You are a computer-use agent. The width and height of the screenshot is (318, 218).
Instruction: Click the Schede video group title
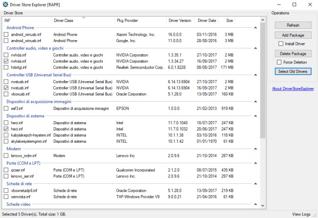pos(19,204)
